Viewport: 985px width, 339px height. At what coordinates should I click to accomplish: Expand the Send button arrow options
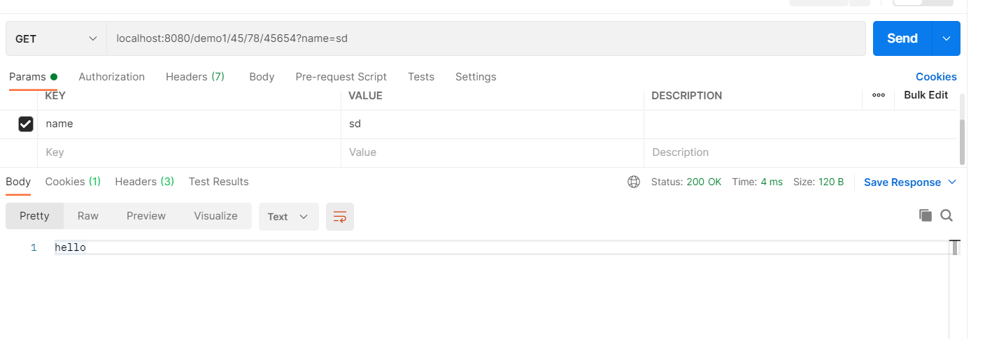(x=947, y=38)
